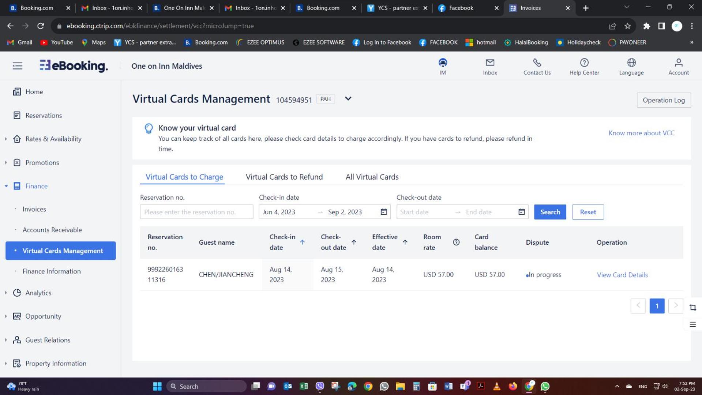Click the Room rate help icon
The width and height of the screenshot is (702, 395).
coord(456,242)
